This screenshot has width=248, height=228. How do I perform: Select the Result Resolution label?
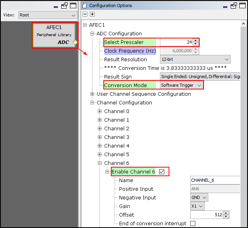point(125,60)
